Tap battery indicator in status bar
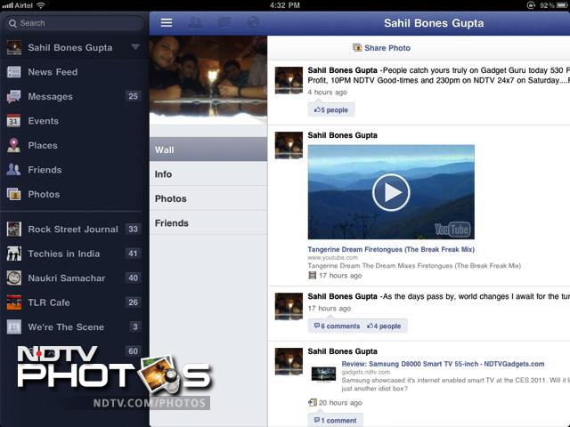Image resolution: width=570 pixels, height=427 pixels. (x=562, y=5)
